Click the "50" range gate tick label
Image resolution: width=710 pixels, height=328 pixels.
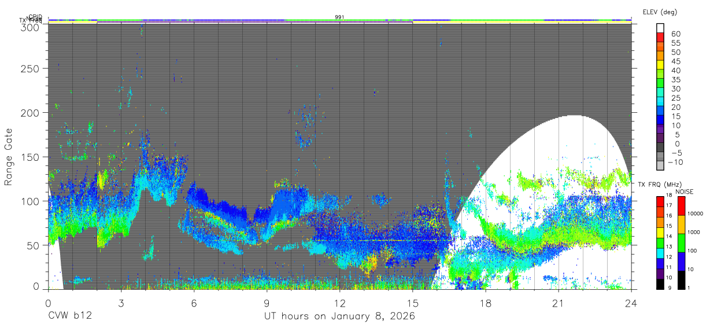coord(34,245)
